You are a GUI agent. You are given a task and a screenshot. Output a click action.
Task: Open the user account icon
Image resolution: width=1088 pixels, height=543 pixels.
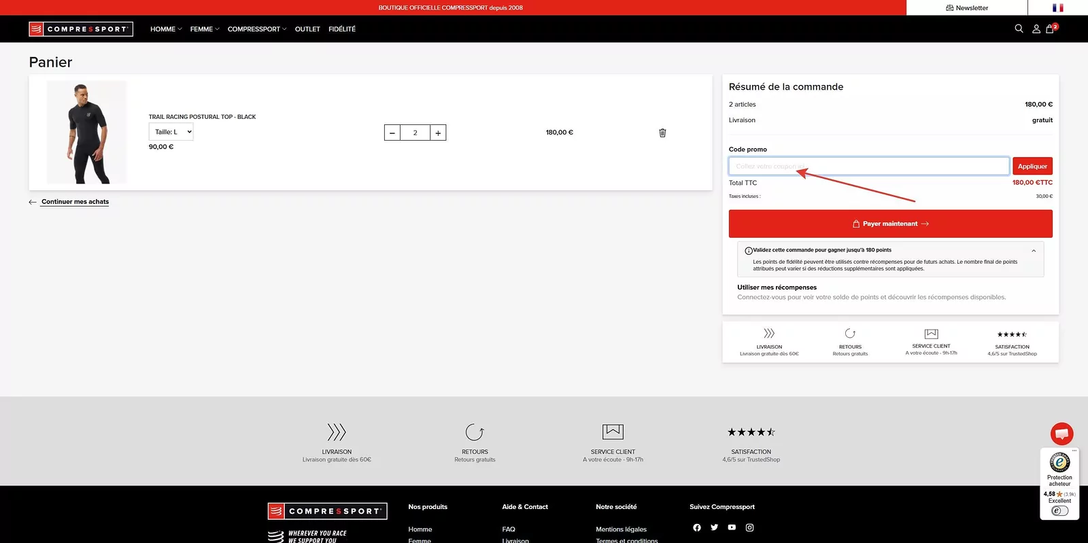1036,29
